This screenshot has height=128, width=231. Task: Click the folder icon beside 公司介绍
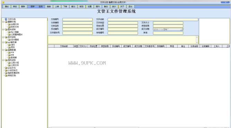pyautogui.click(x=9, y=63)
